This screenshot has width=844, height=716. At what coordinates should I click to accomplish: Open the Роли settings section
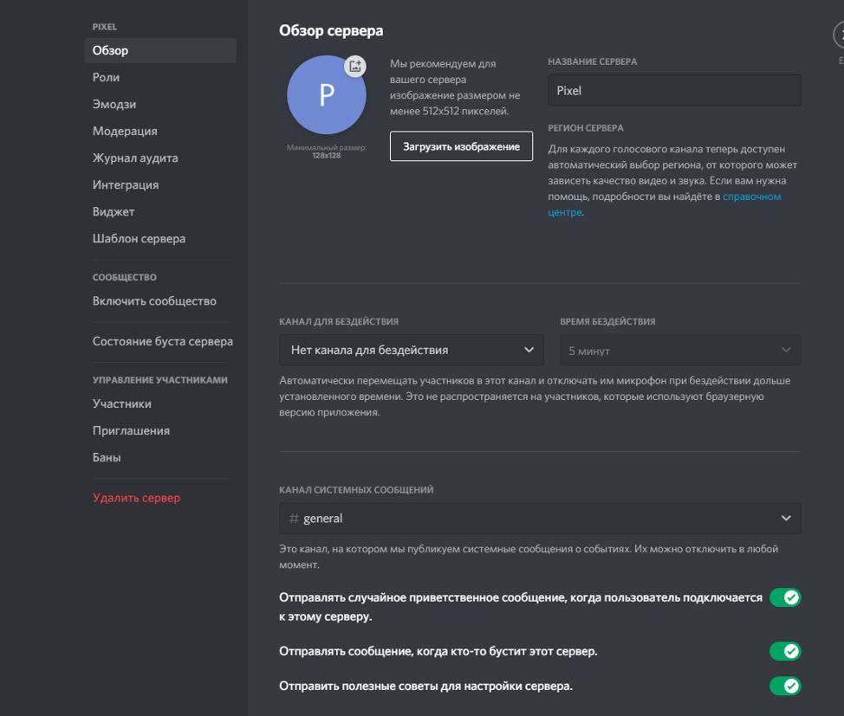tap(107, 77)
